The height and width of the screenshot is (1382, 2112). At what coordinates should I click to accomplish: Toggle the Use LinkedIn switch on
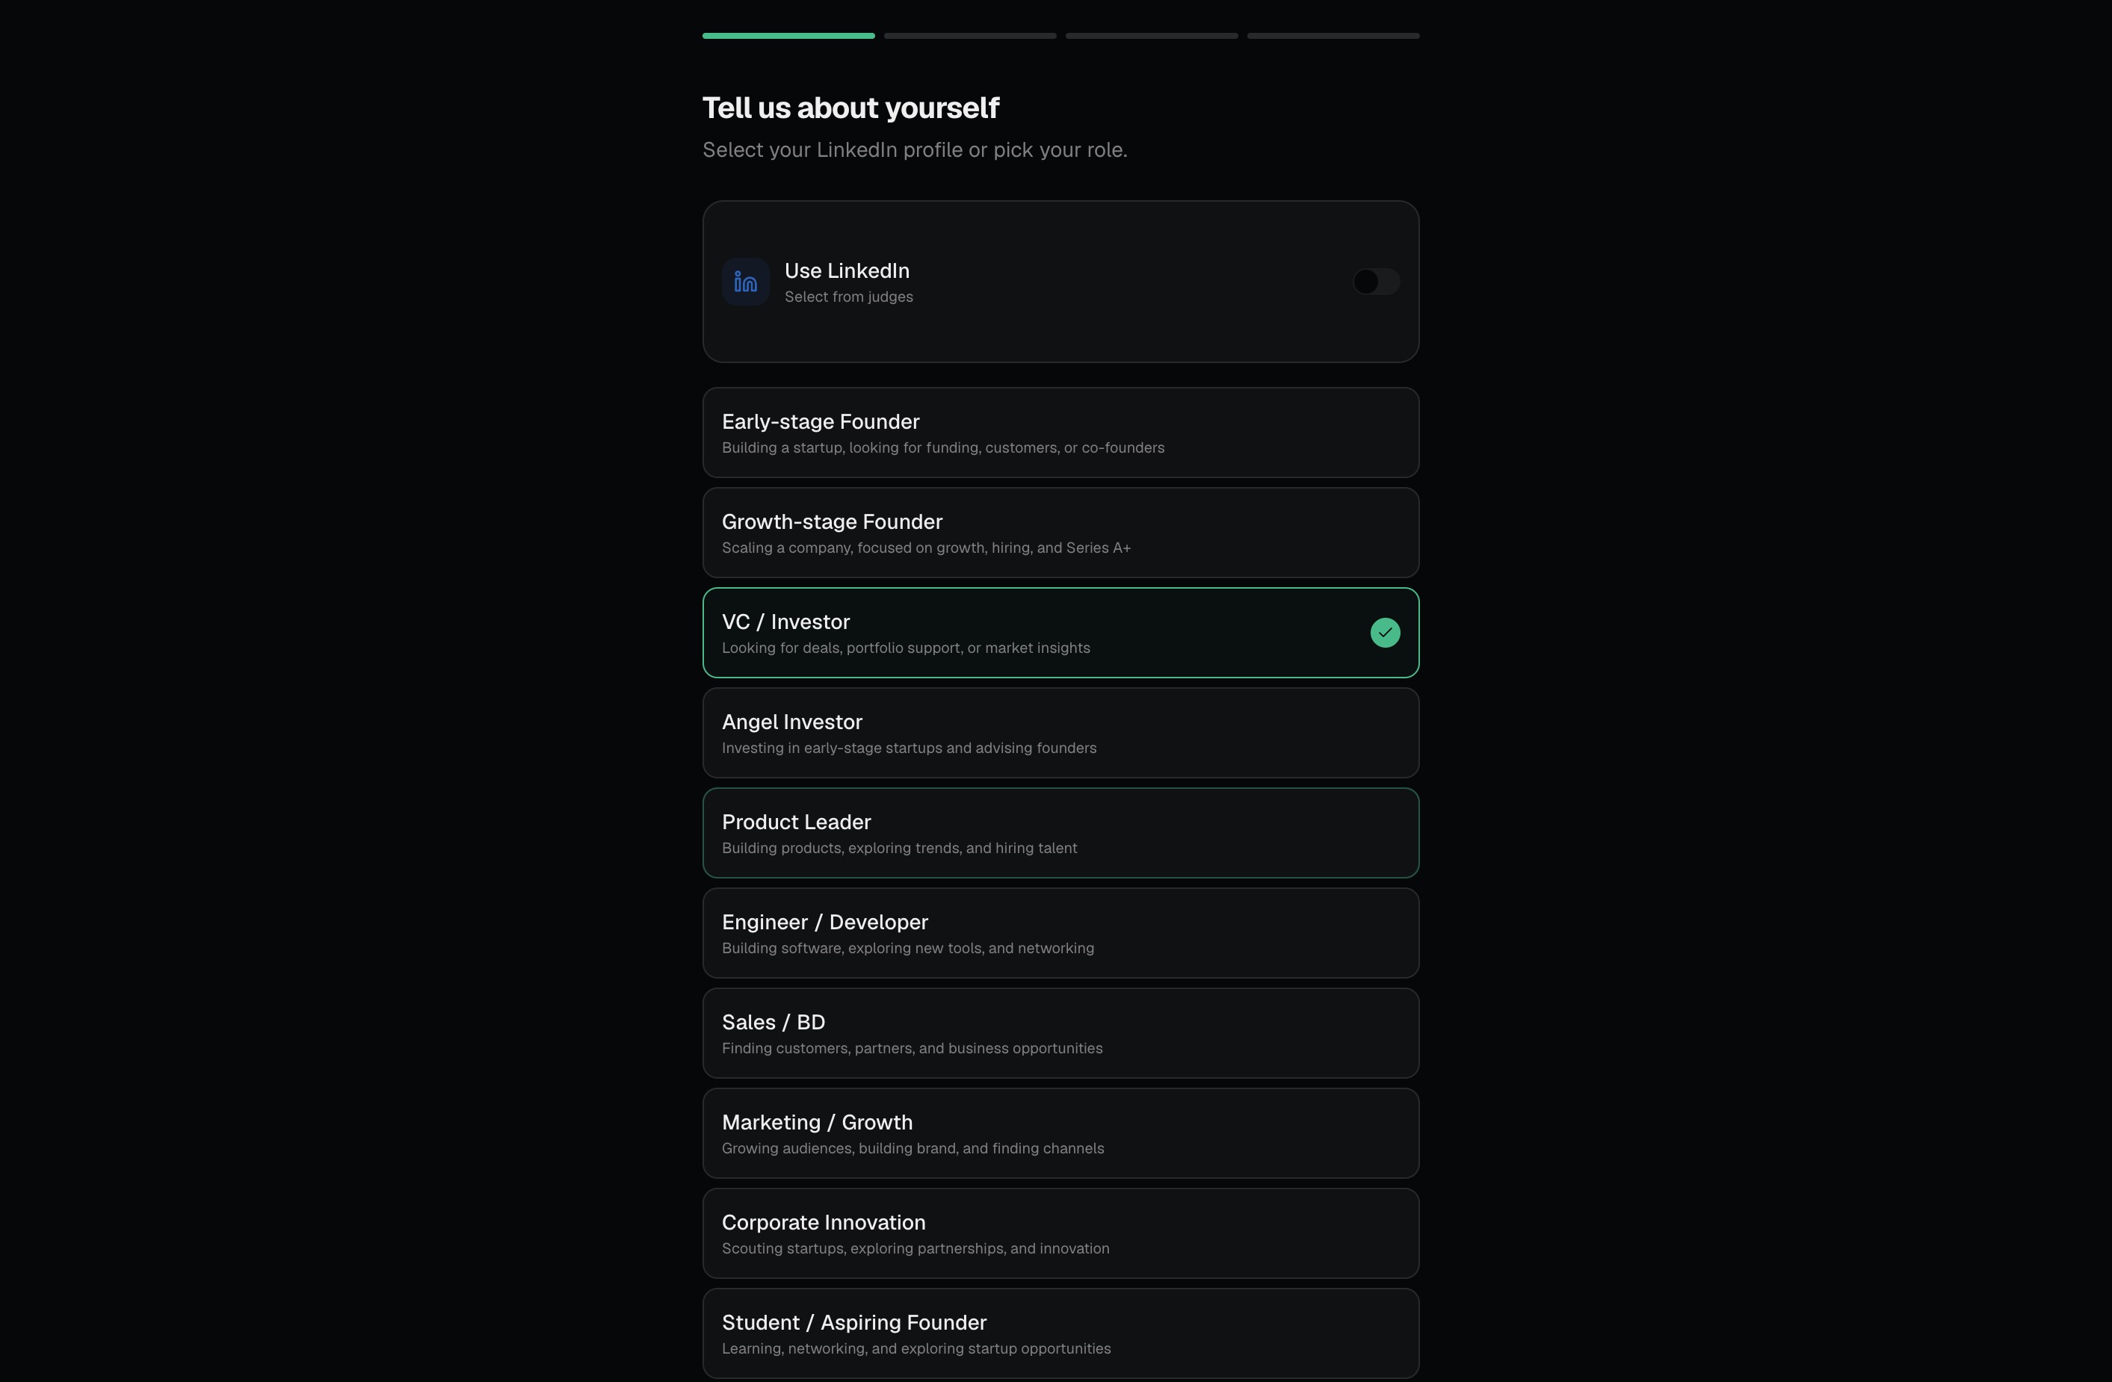(1377, 282)
